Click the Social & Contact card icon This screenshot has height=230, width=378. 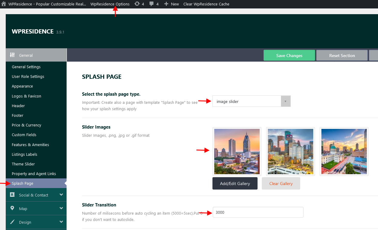12,195
